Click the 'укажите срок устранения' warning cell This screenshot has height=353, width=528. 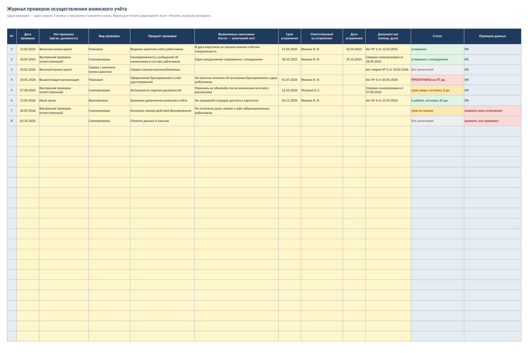tap(492, 111)
